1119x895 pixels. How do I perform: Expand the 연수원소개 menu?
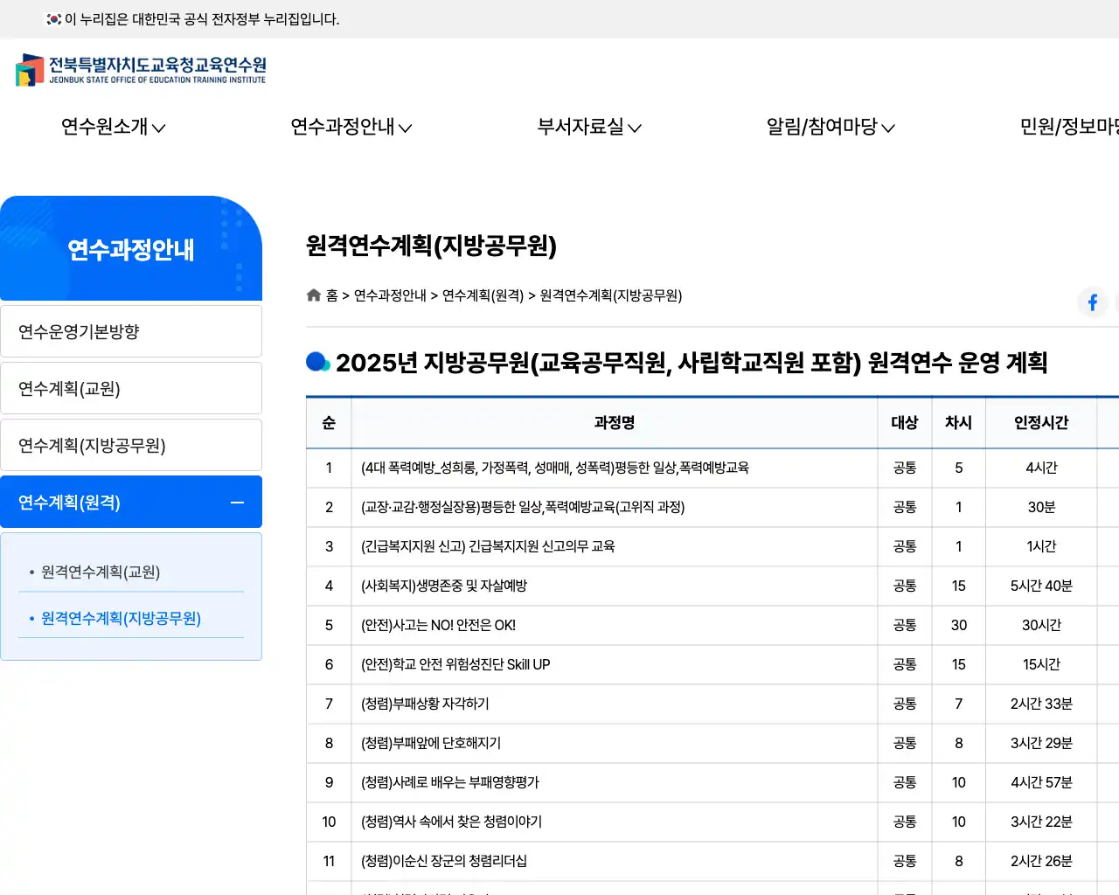[x=114, y=127]
